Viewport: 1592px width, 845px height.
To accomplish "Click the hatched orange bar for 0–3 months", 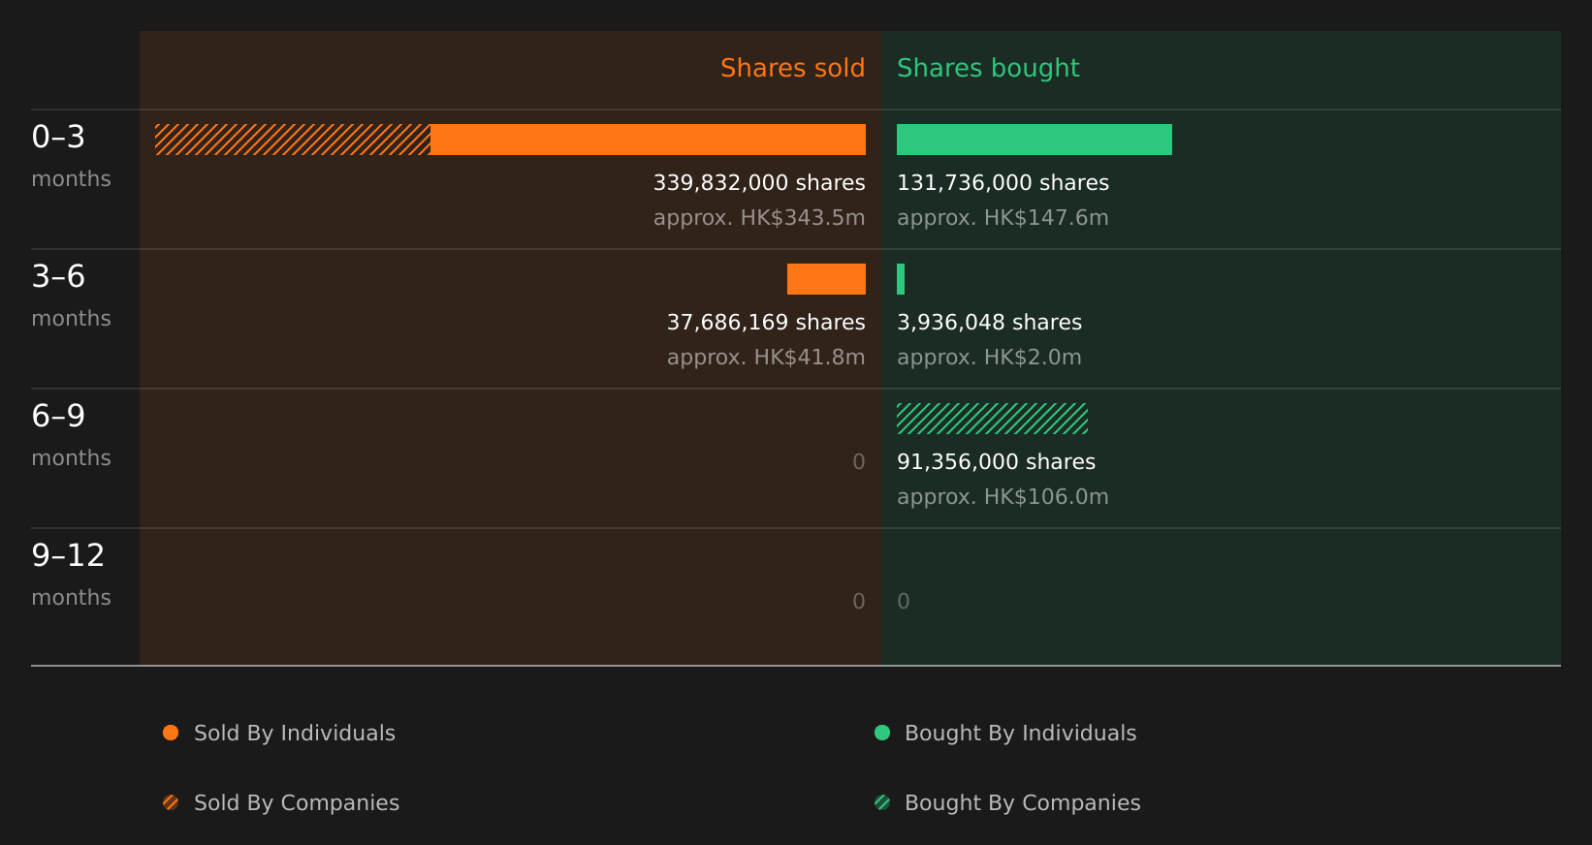I will (x=293, y=140).
